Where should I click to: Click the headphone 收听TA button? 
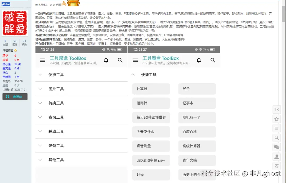point(15,96)
